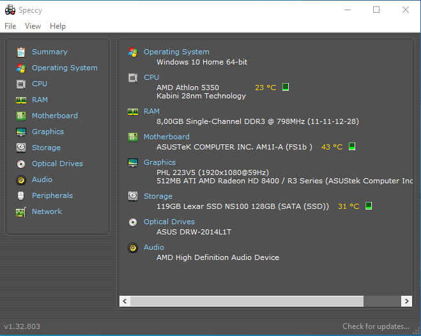Click the AMD Athlon 5350 text
Image resolution: width=421 pixels, height=336 pixels.
tap(188, 88)
